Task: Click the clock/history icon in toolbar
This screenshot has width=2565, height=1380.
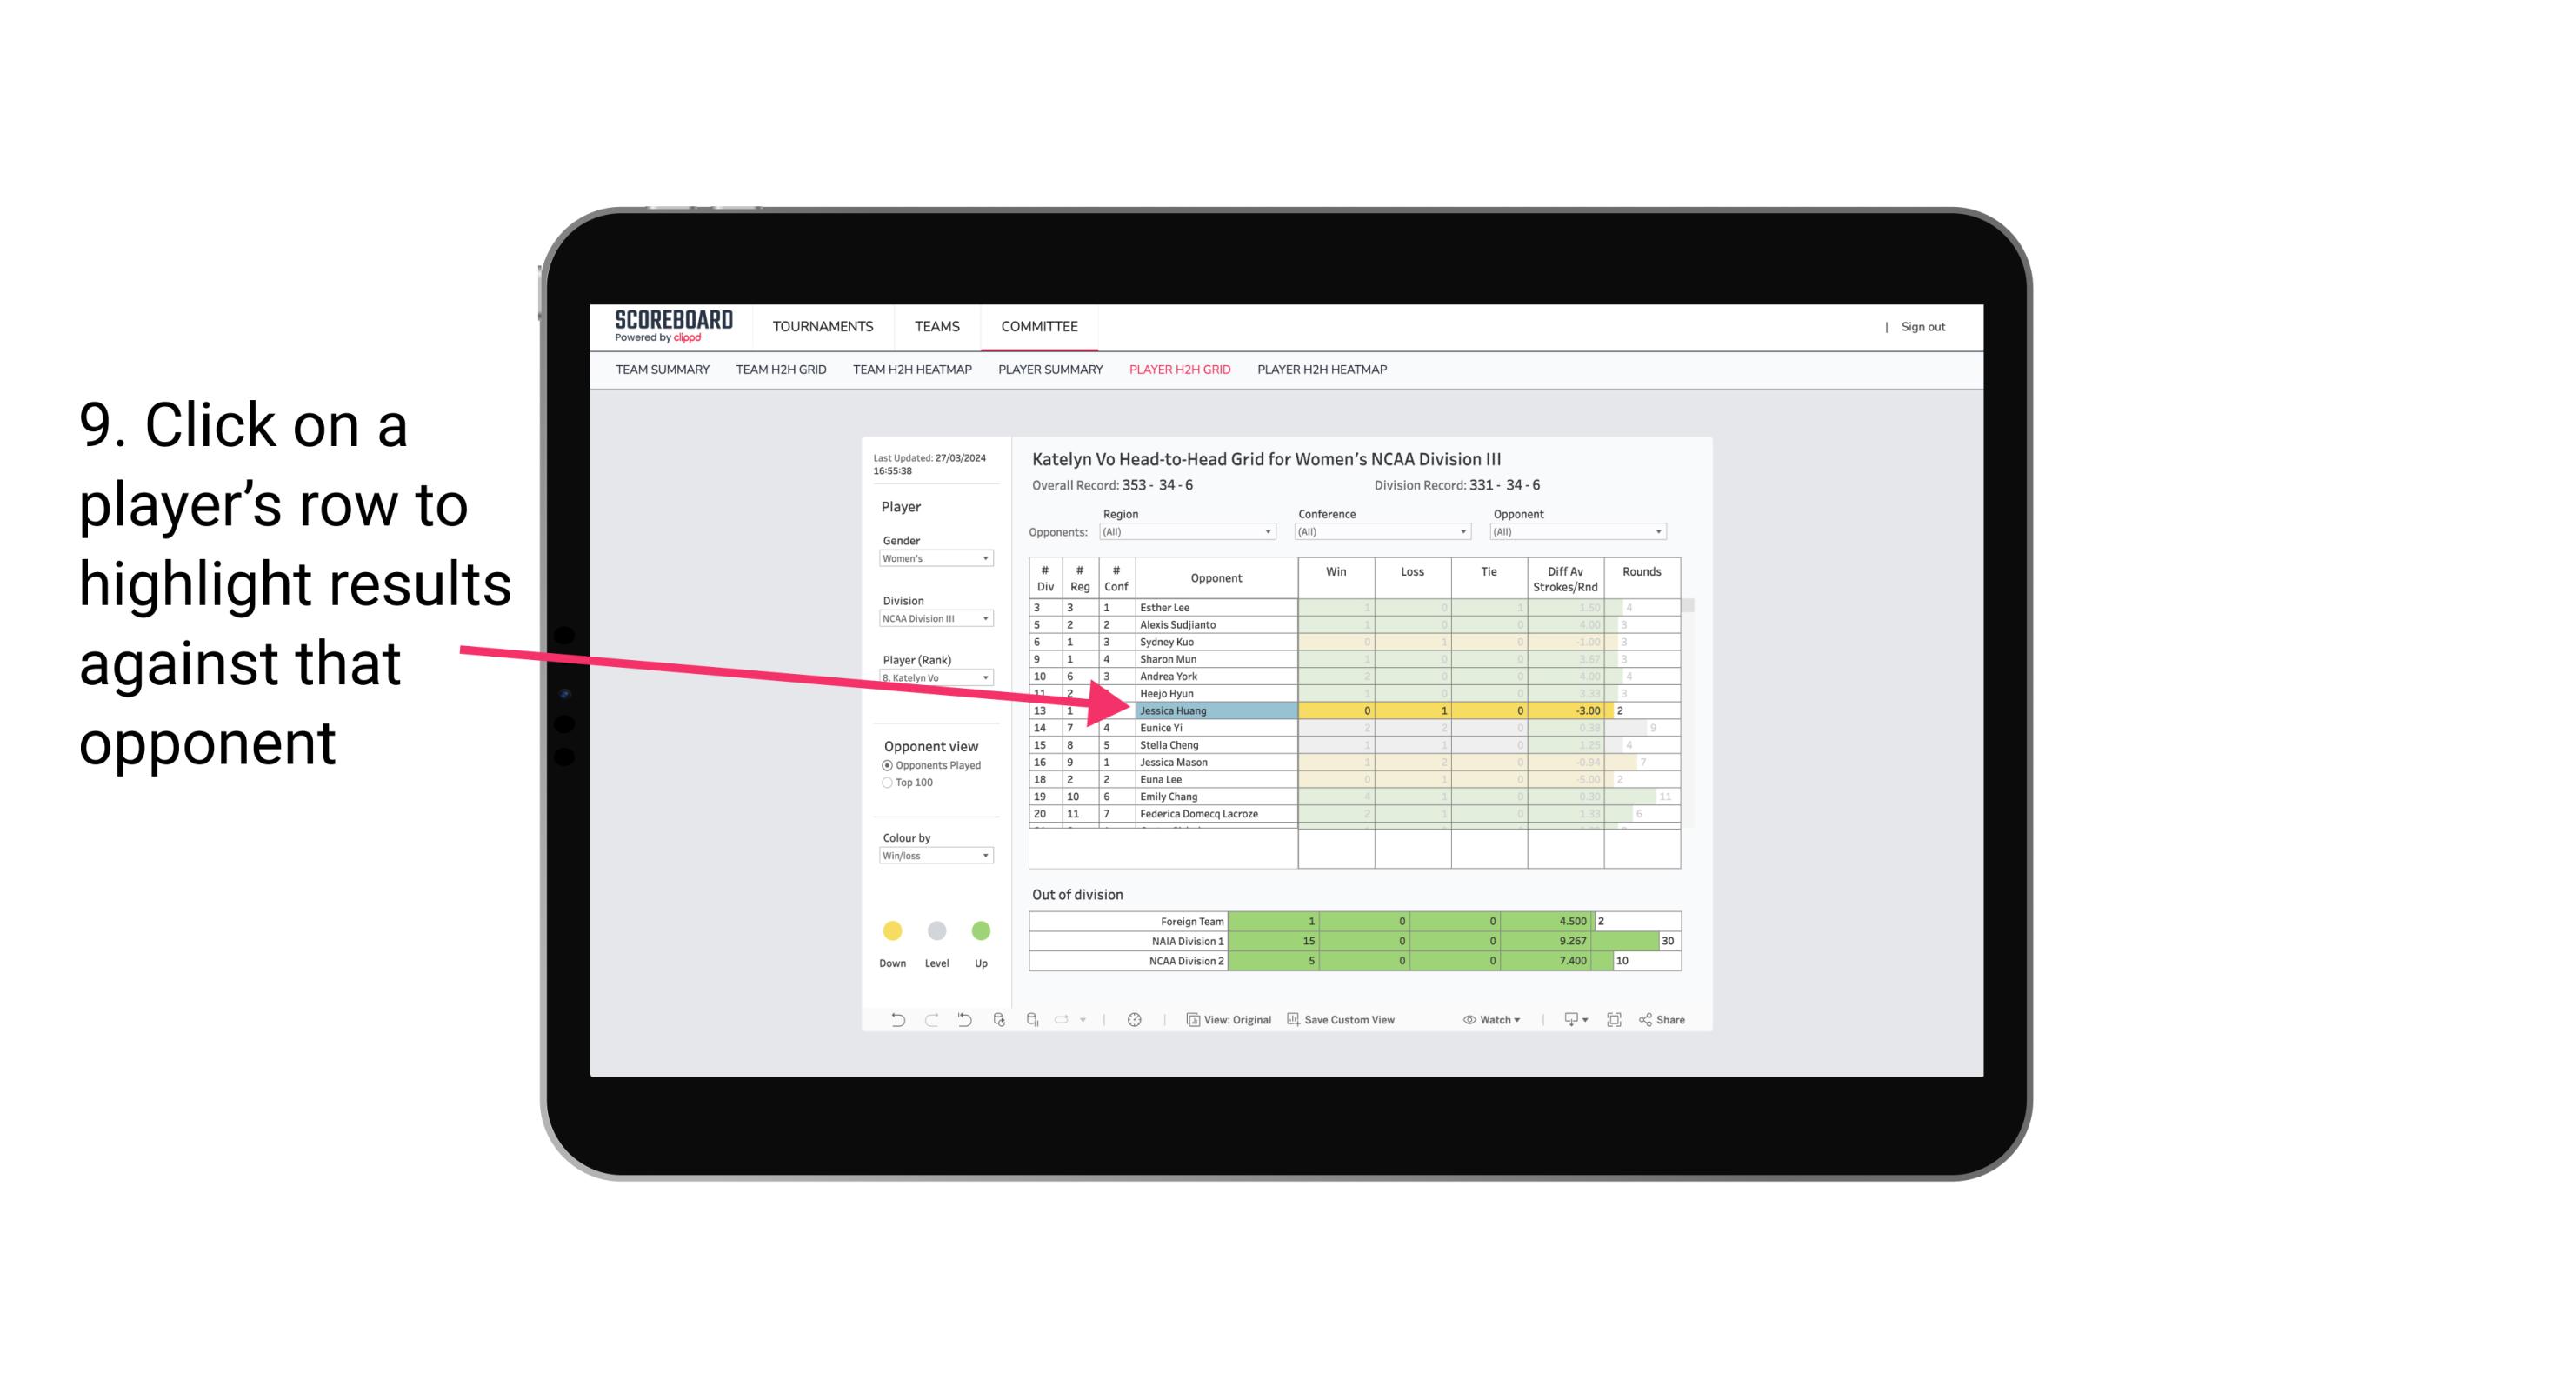Action: 1135,1020
